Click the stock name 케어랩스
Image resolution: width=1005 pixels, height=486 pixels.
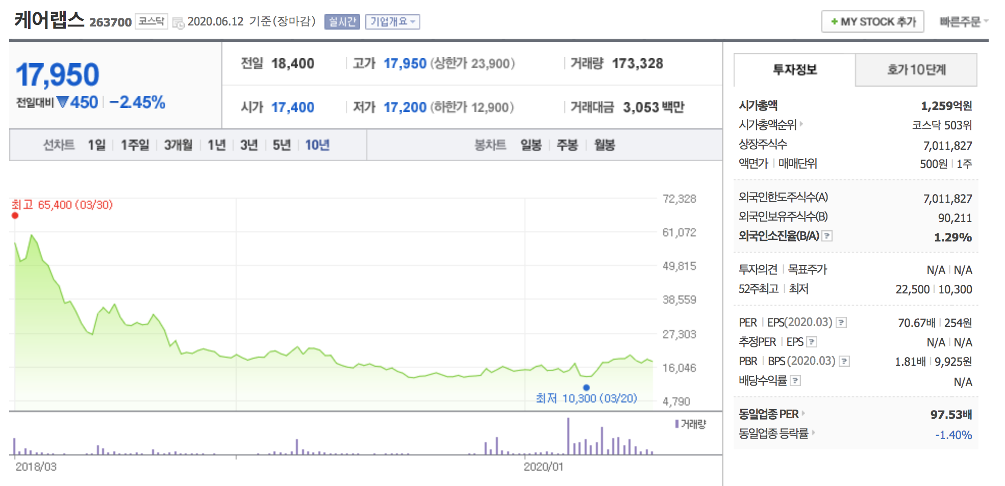click(x=49, y=20)
